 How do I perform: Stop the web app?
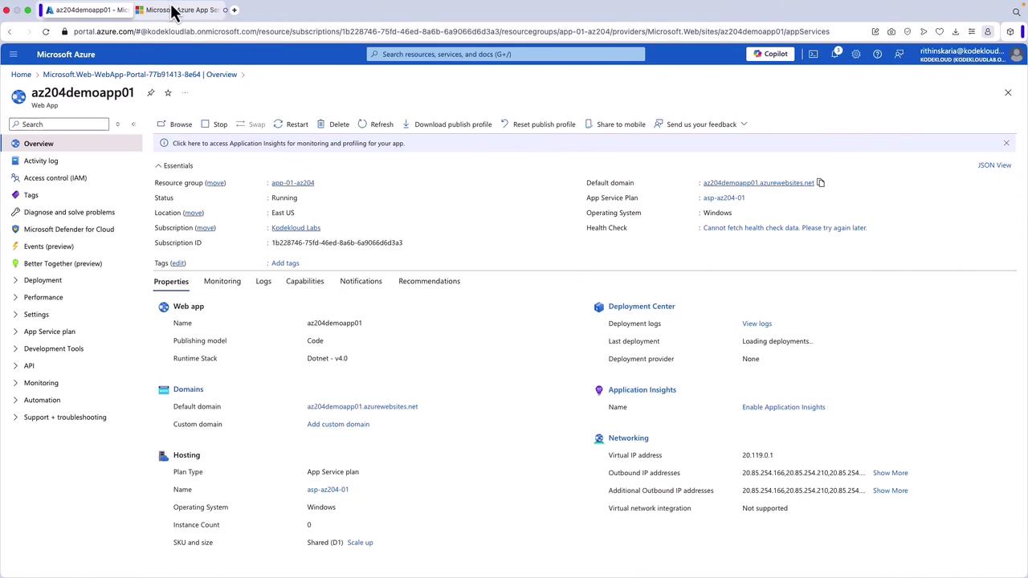pos(214,124)
